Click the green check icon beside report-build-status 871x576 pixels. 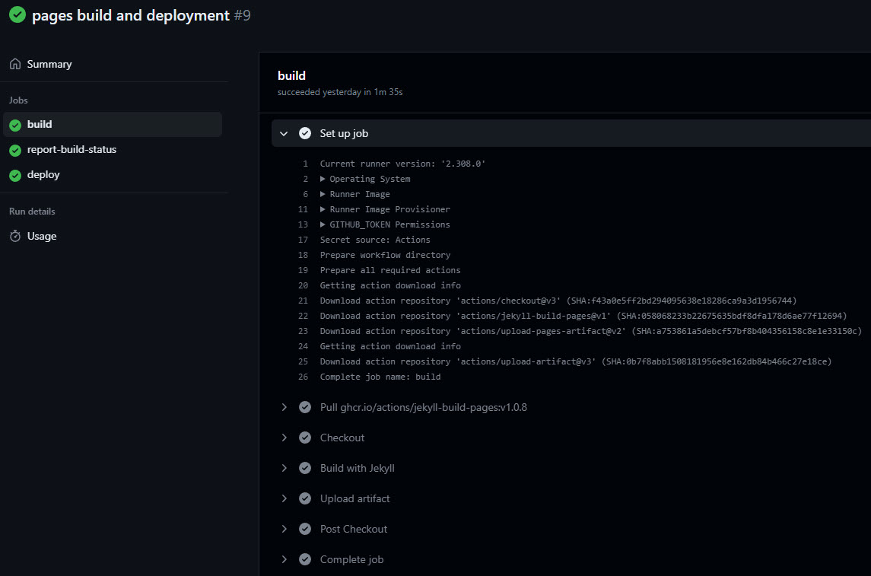(15, 150)
